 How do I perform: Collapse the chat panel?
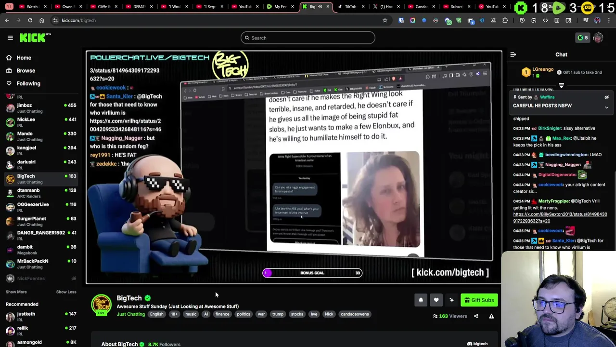coord(513,54)
